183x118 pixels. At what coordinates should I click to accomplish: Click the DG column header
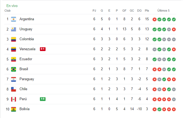pyautogui.click(x=139, y=11)
